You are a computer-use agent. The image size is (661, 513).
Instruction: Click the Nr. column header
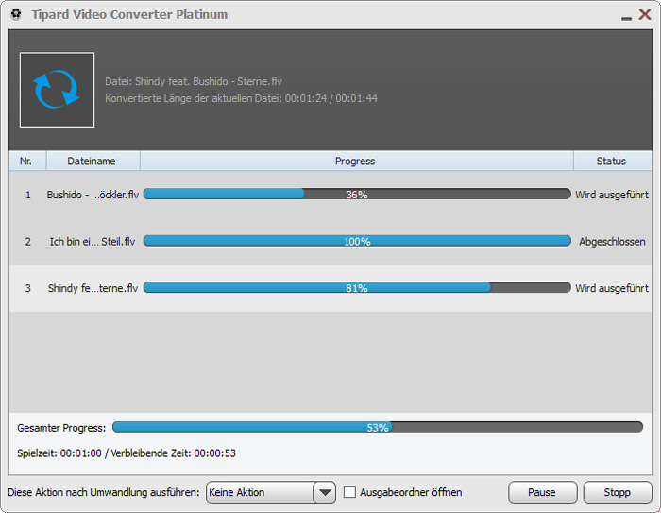pyautogui.click(x=27, y=161)
